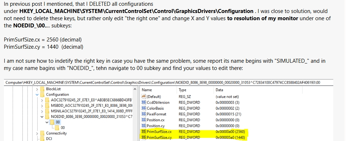
Task: Click the ColorBasis DWORD icon
Action: [143, 108]
